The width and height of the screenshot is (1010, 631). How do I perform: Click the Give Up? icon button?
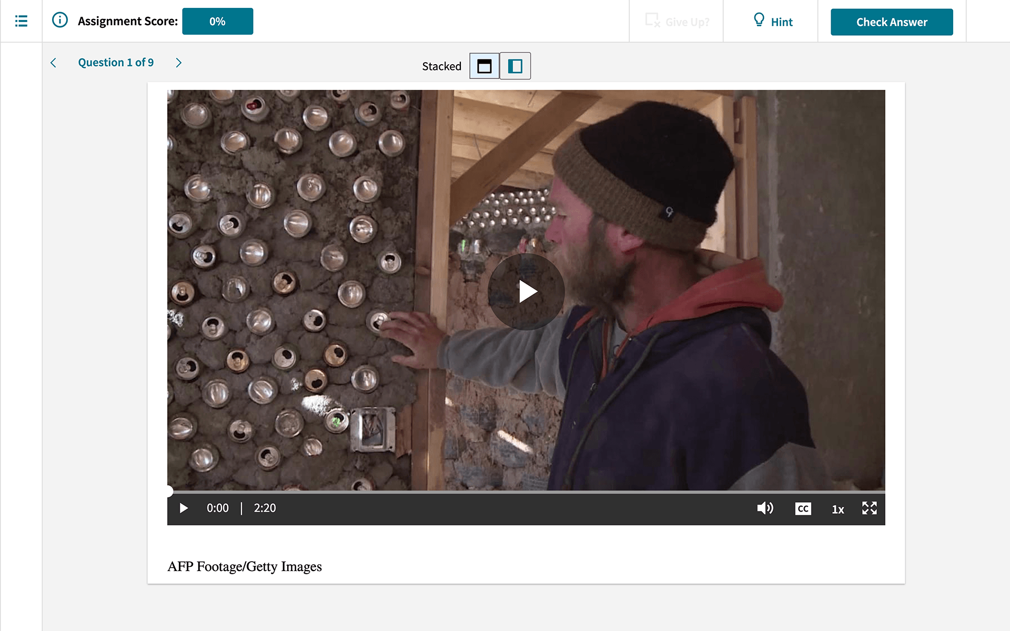point(652,21)
